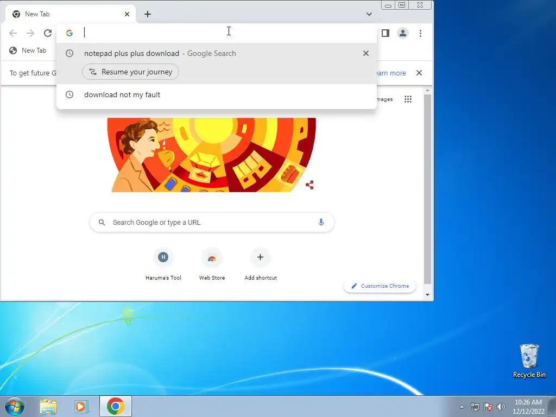Show hidden tray icons arrow
Viewport: 556px width, 417px height.
pyautogui.click(x=462, y=407)
